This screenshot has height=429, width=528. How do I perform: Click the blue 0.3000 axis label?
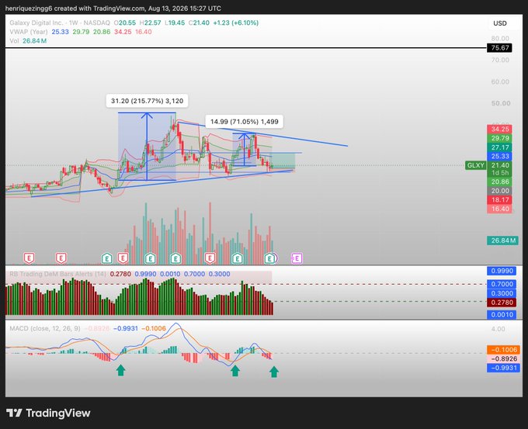(x=502, y=293)
